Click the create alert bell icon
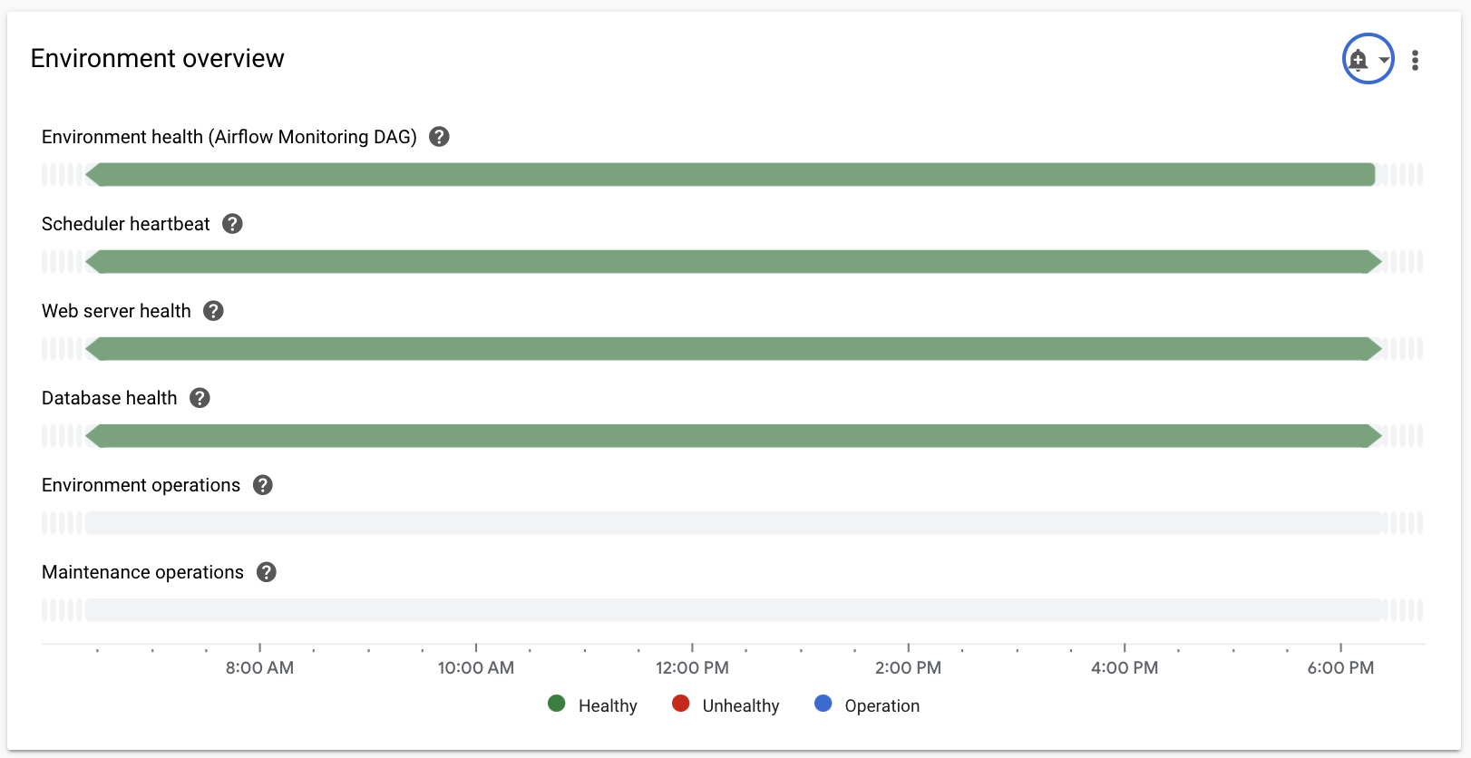Image resolution: width=1471 pixels, height=758 pixels. pos(1358,60)
